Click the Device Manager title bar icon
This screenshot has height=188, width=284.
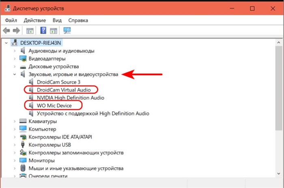pyautogui.click(x=7, y=9)
